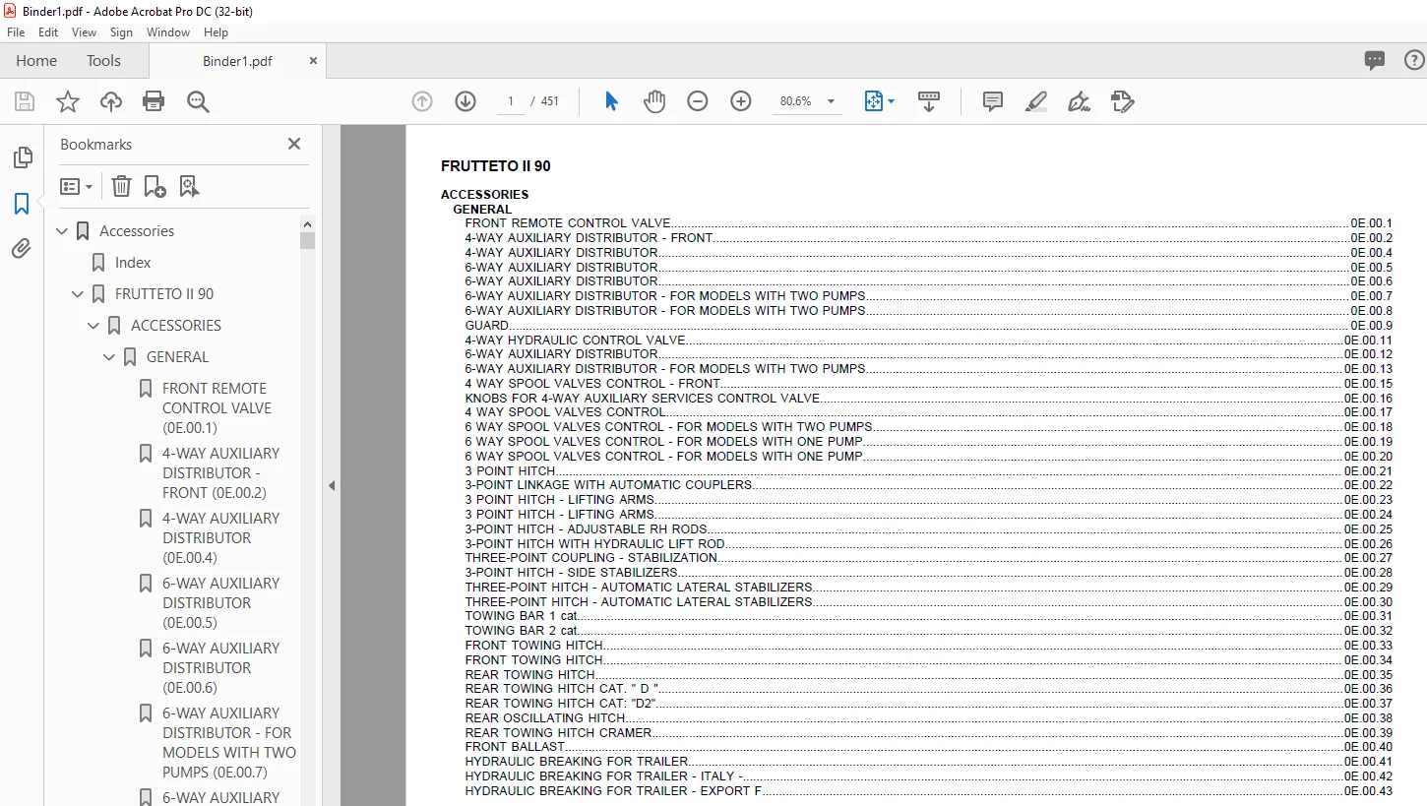Open the Help menu
The width and height of the screenshot is (1427, 806).
coord(216,32)
